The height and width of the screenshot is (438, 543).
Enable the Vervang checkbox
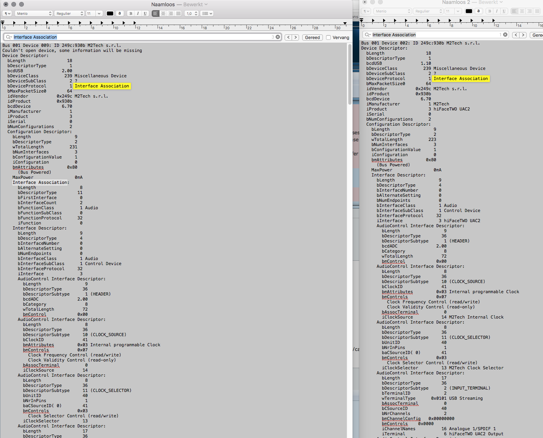tap(328, 37)
